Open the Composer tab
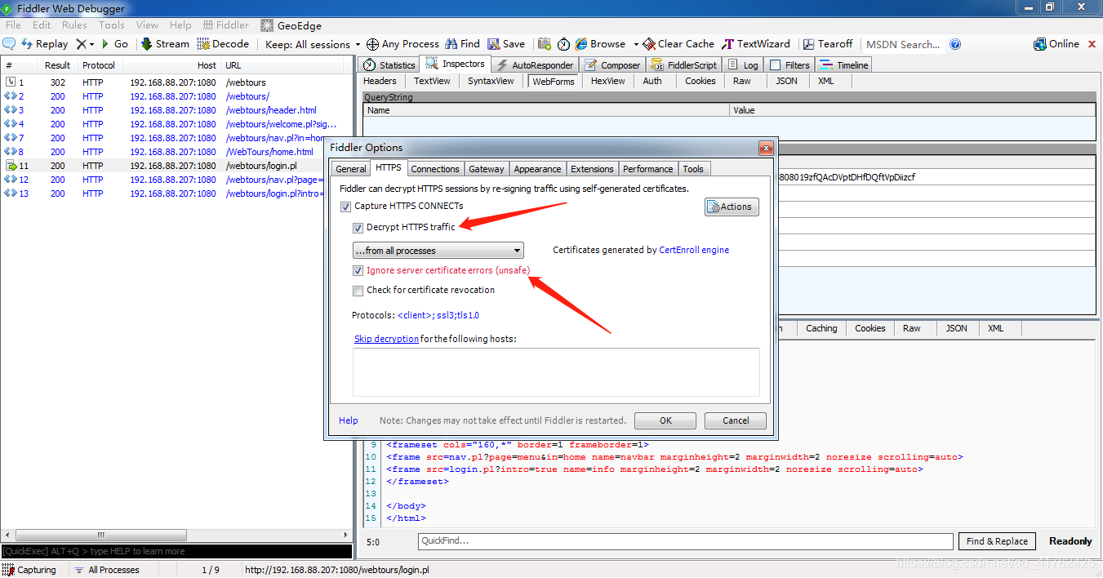The height and width of the screenshot is (578, 1103). [612, 65]
